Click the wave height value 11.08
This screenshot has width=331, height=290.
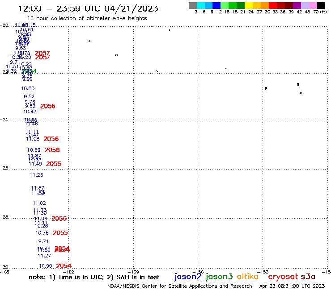point(33,139)
